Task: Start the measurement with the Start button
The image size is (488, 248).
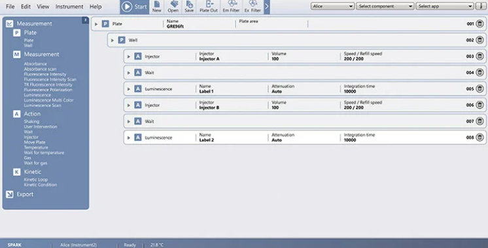Action: (135, 7)
